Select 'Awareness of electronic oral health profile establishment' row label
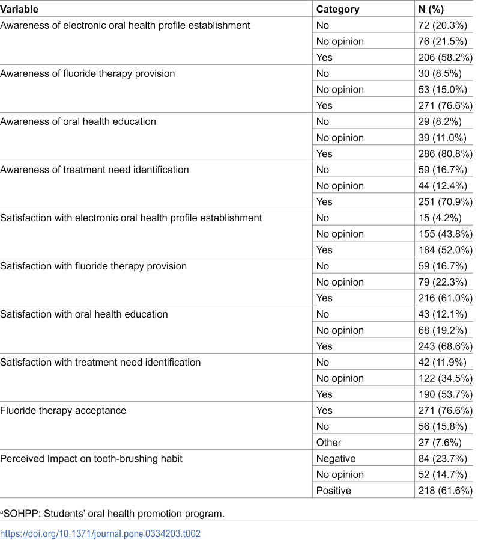Screen dimensions: 478x540 (125, 25)
